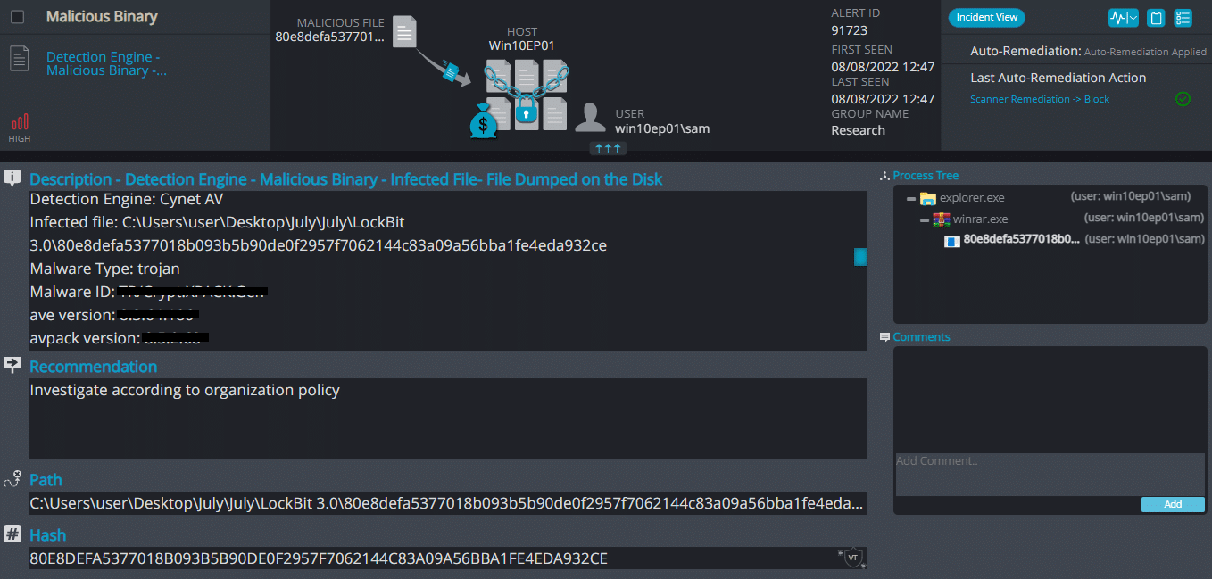This screenshot has height=579, width=1212.
Task: Collapse details with the triple-arrow toggle
Action: (606, 148)
